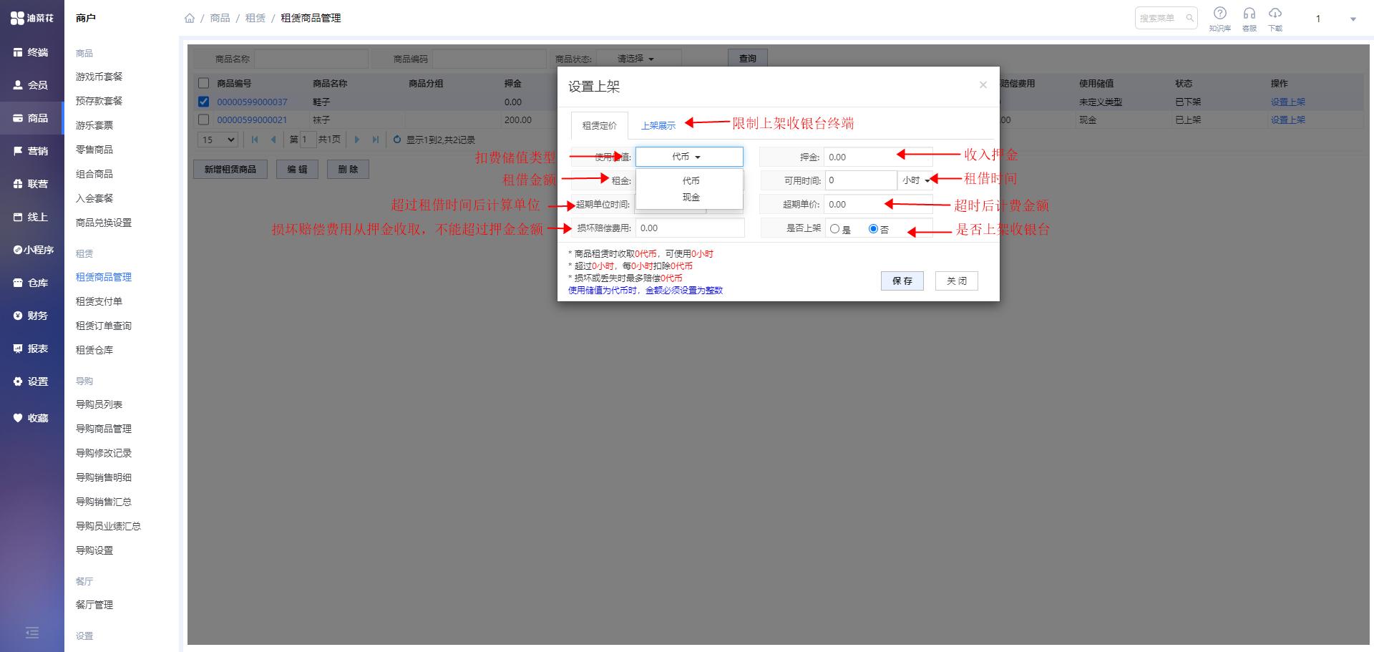This screenshot has width=1374, height=652.
Task: Open the 下载 cloud download icon
Action: 1275,18
